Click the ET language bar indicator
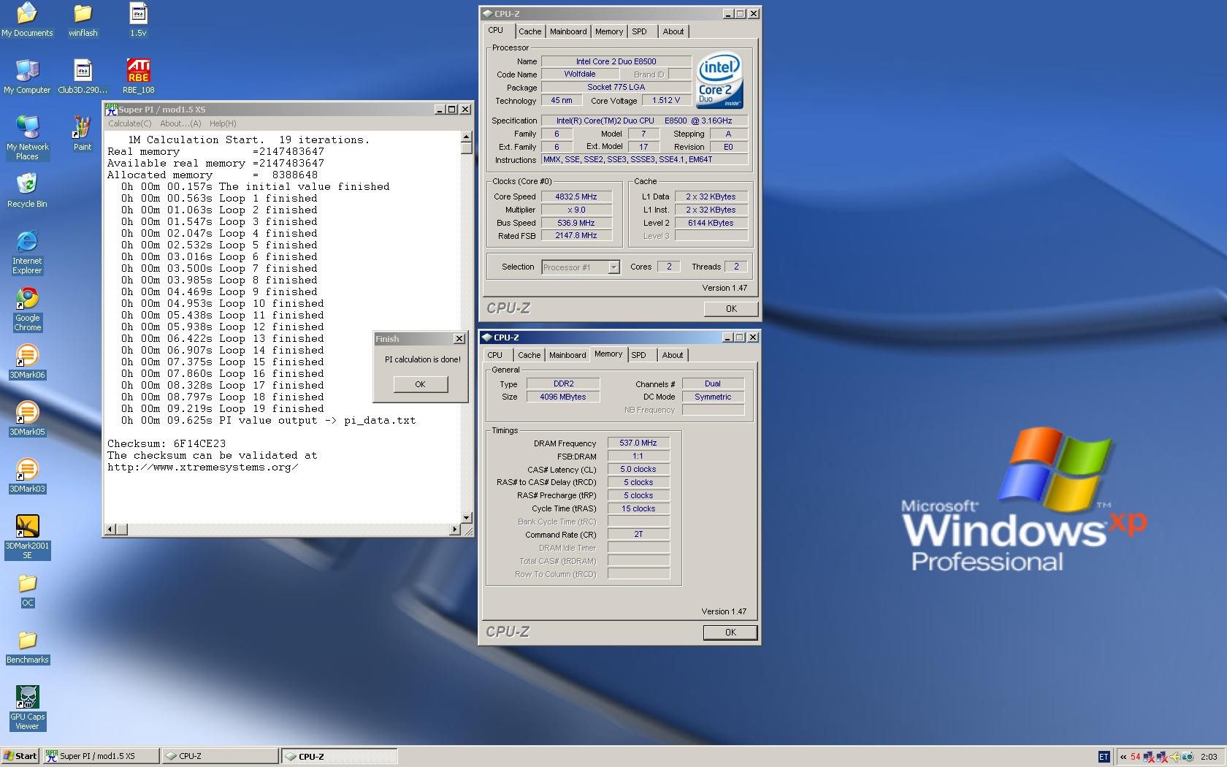The width and height of the screenshot is (1227, 767). tap(1104, 757)
